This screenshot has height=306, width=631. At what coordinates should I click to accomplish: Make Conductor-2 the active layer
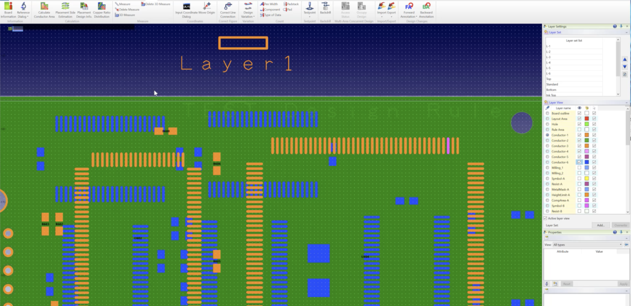(x=548, y=141)
